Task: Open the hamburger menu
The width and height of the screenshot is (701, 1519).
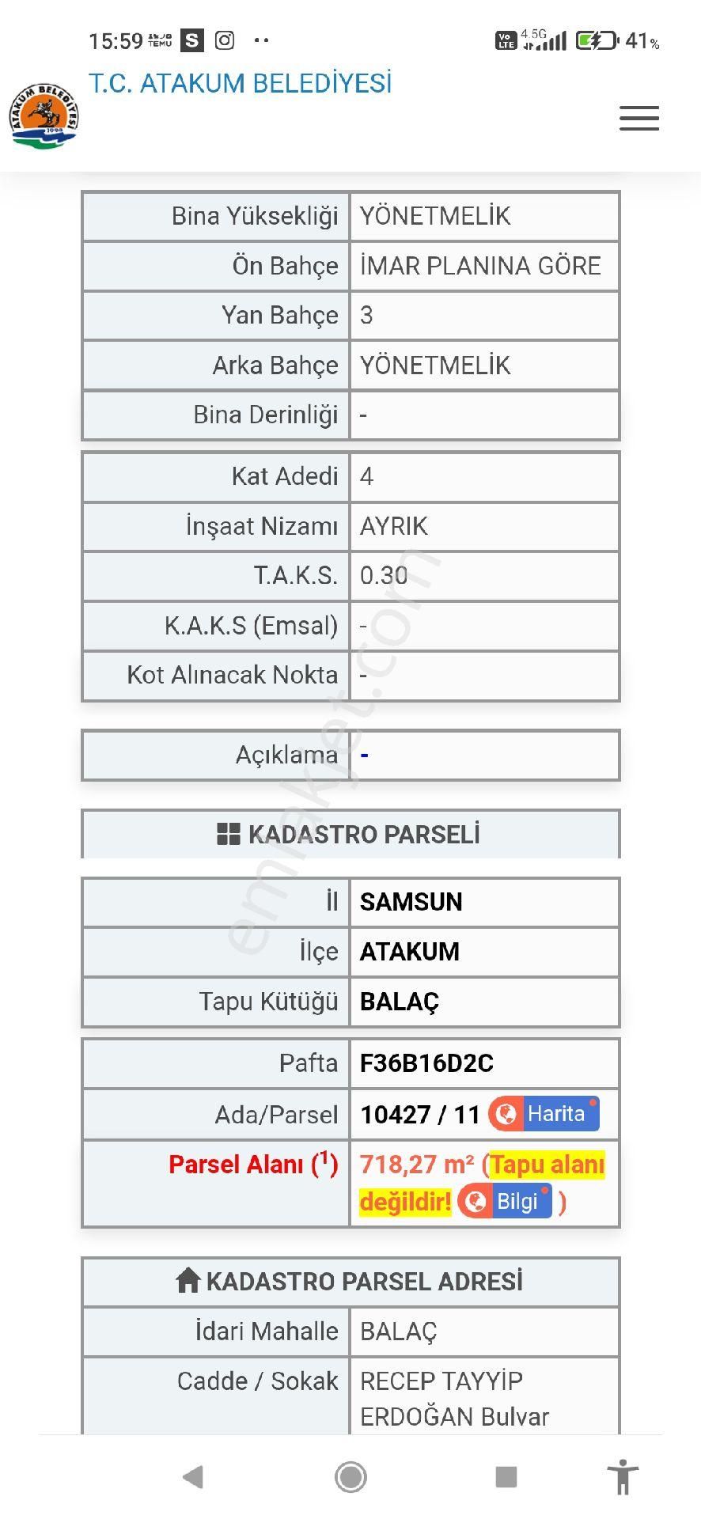Action: [x=639, y=118]
